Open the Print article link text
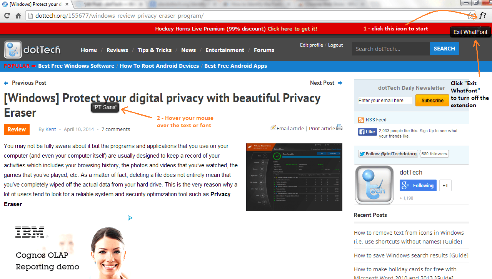This screenshot has height=279, width=492. coord(322,129)
